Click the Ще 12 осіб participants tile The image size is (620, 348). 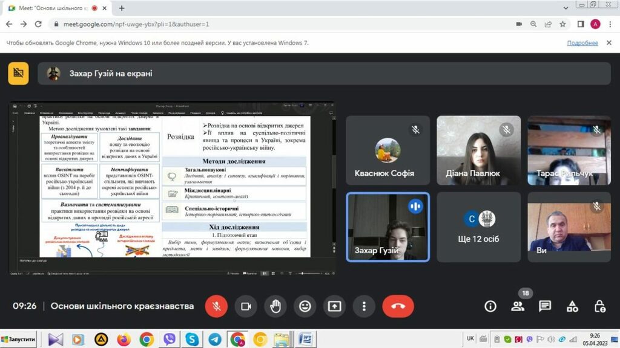pos(478,227)
